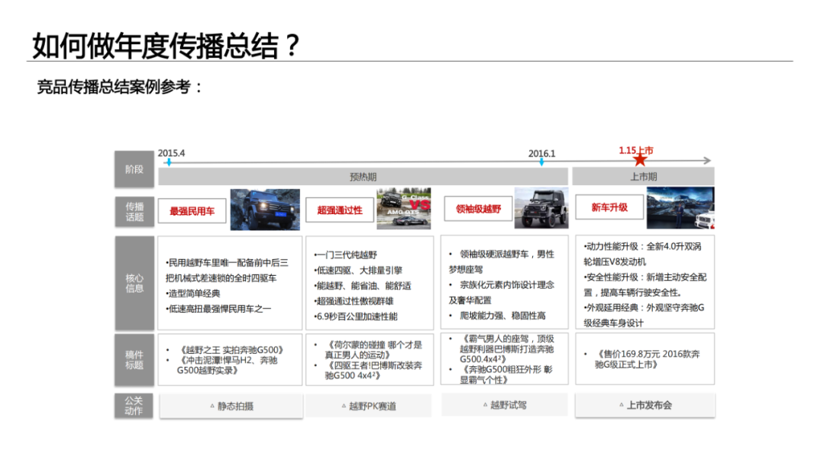Click the headline 《越野之王 实拍奔驰G500》

tap(231, 350)
